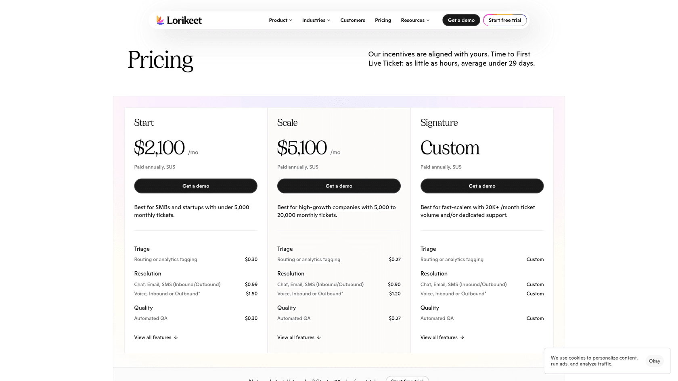
Task: Open the Resources dropdown menu
Action: click(x=415, y=20)
